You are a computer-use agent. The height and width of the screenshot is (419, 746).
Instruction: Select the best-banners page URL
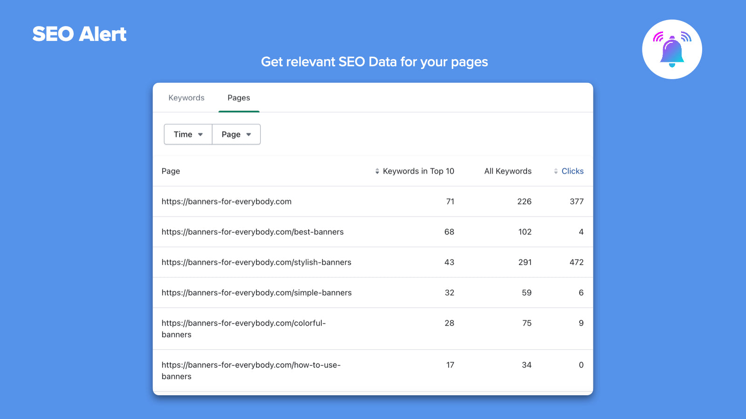tap(253, 232)
